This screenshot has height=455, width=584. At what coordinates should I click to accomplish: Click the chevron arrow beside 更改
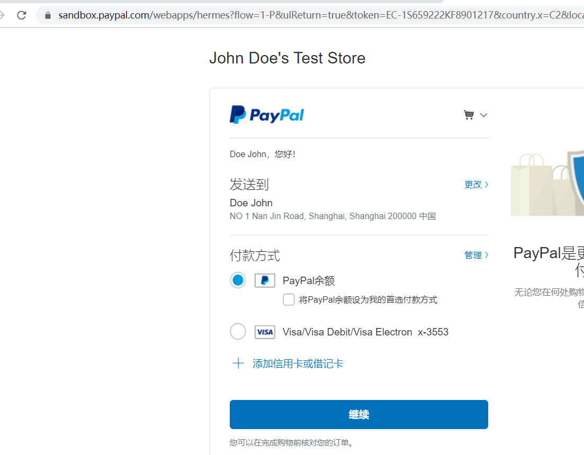[487, 184]
